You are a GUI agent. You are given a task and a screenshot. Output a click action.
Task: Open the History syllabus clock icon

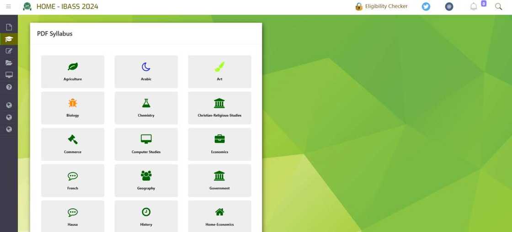(146, 212)
